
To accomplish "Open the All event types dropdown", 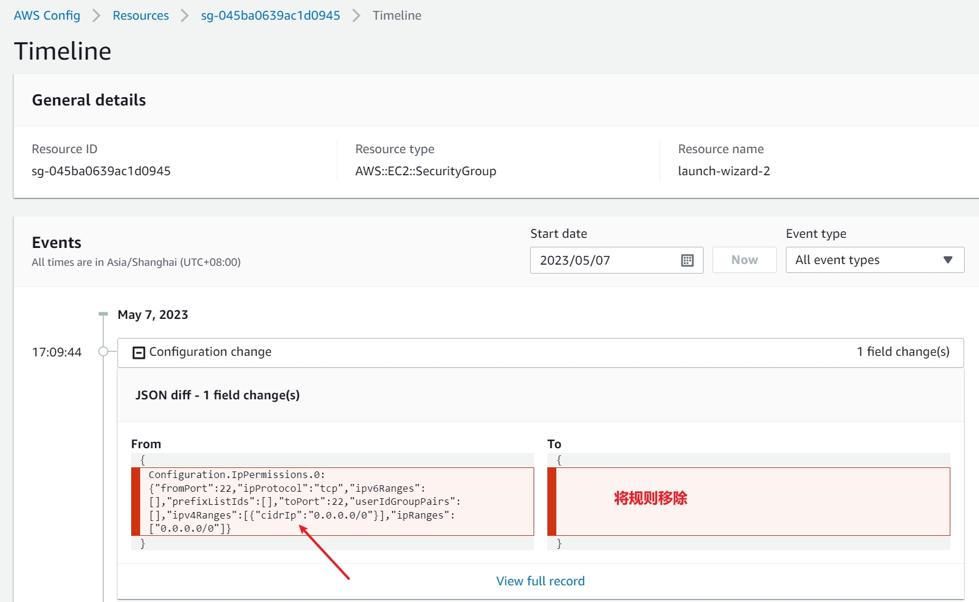I will click(874, 260).
